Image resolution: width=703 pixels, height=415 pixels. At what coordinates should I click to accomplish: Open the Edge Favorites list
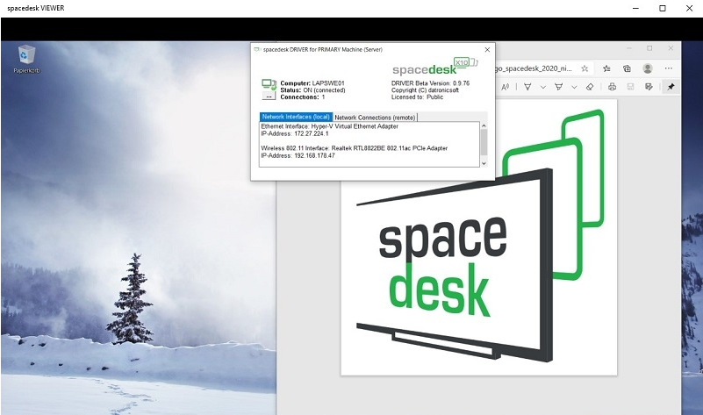[606, 68]
